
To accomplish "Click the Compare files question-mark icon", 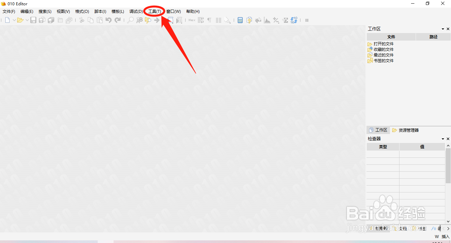I will click(x=249, y=20).
